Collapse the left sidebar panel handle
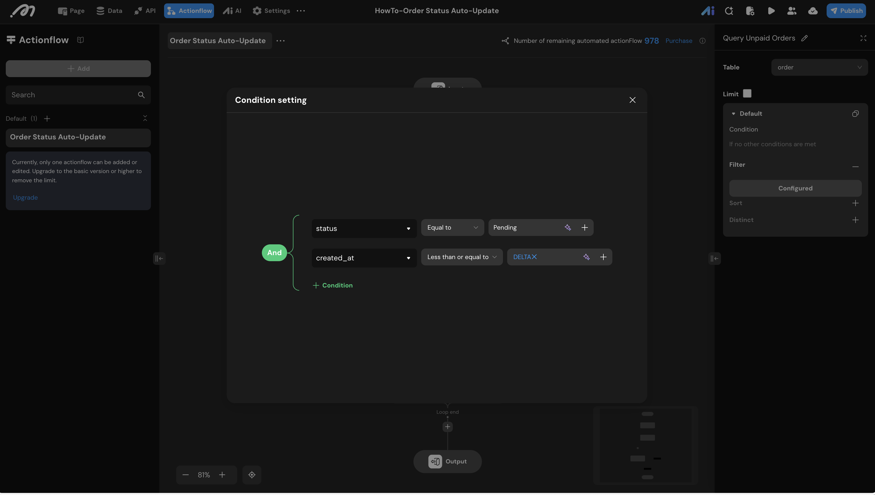This screenshot has width=875, height=495. (x=159, y=259)
